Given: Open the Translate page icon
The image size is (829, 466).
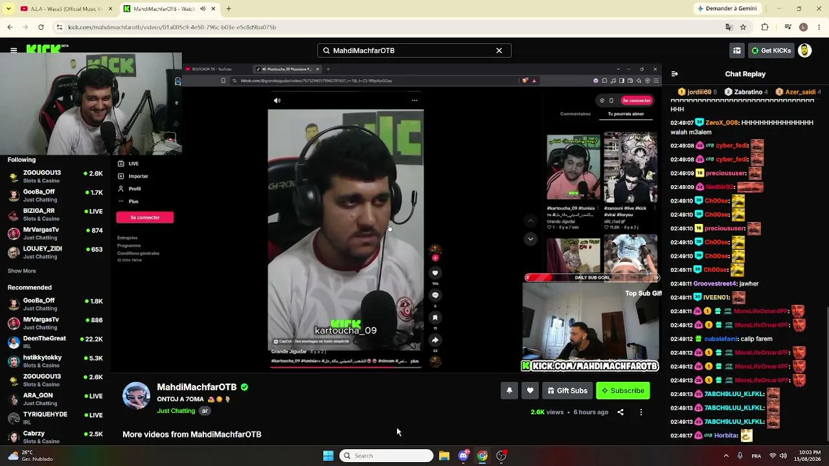Looking at the screenshot, I should (x=729, y=27).
